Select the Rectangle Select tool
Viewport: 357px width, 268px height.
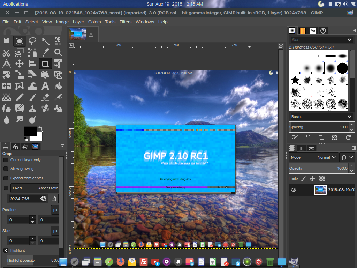point(7,41)
